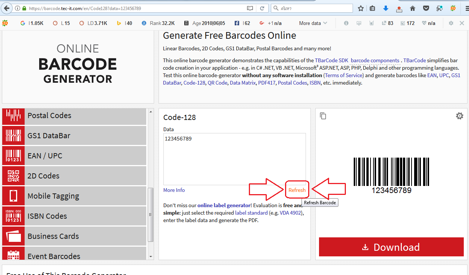This screenshot has height=275, width=469.
Task: Copy the barcode with the copy icon
Action: [x=323, y=116]
